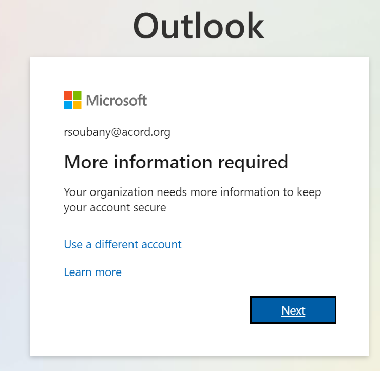The image size is (380, 371).
Task: Click the yellow square of the Microsoft logo
Action: pos(77,105)
